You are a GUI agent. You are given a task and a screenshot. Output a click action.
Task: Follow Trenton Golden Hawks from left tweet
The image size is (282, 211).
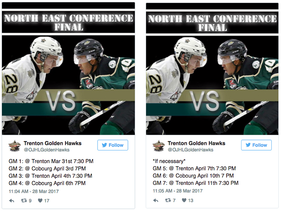coord(112,145)
